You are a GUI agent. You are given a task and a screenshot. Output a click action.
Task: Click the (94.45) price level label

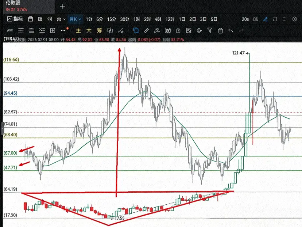[x=11, y=93]
